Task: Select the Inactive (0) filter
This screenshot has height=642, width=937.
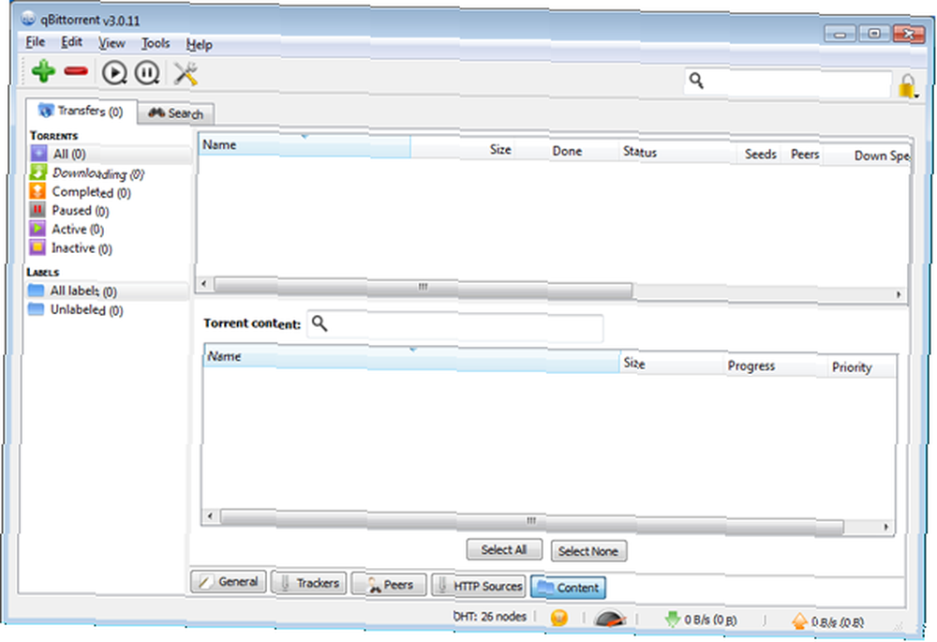Action: click(x=82, y=247)
